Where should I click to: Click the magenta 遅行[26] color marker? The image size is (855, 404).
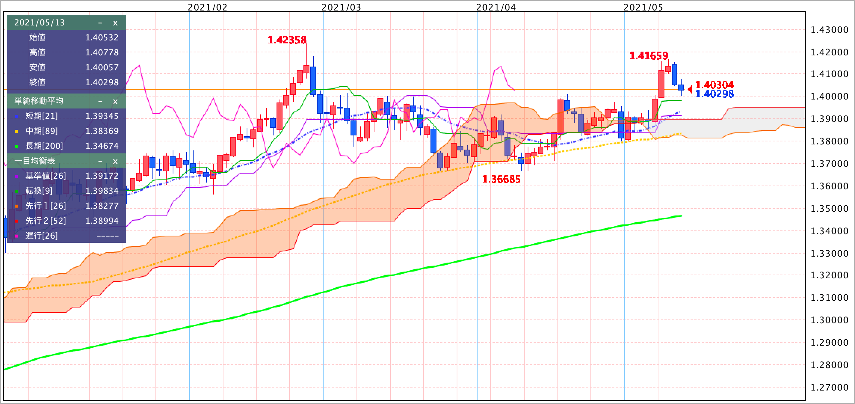pyautogui.click(x=16, y=236)
